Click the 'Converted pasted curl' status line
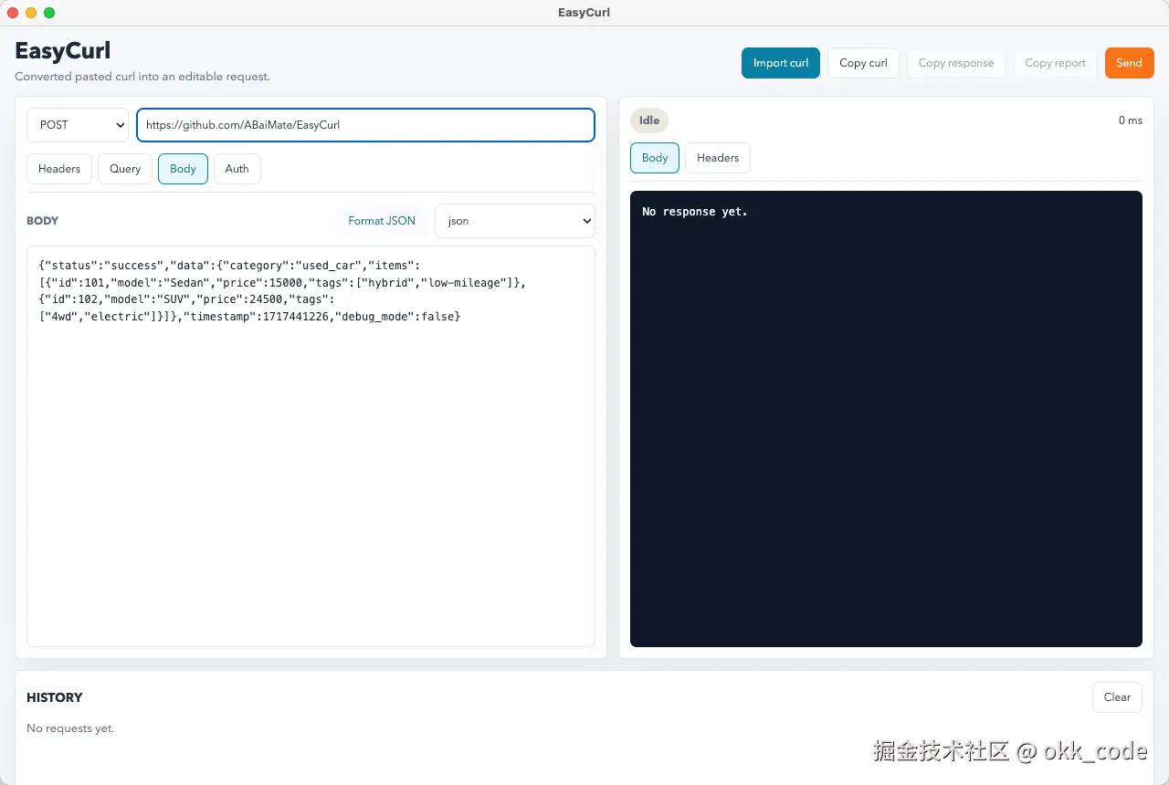The height and width of the screenshot is (785, 1169). [142, 77]
